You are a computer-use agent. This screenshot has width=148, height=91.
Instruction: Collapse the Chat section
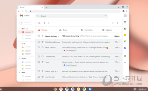pyautogui.click(x=19, y=44)
